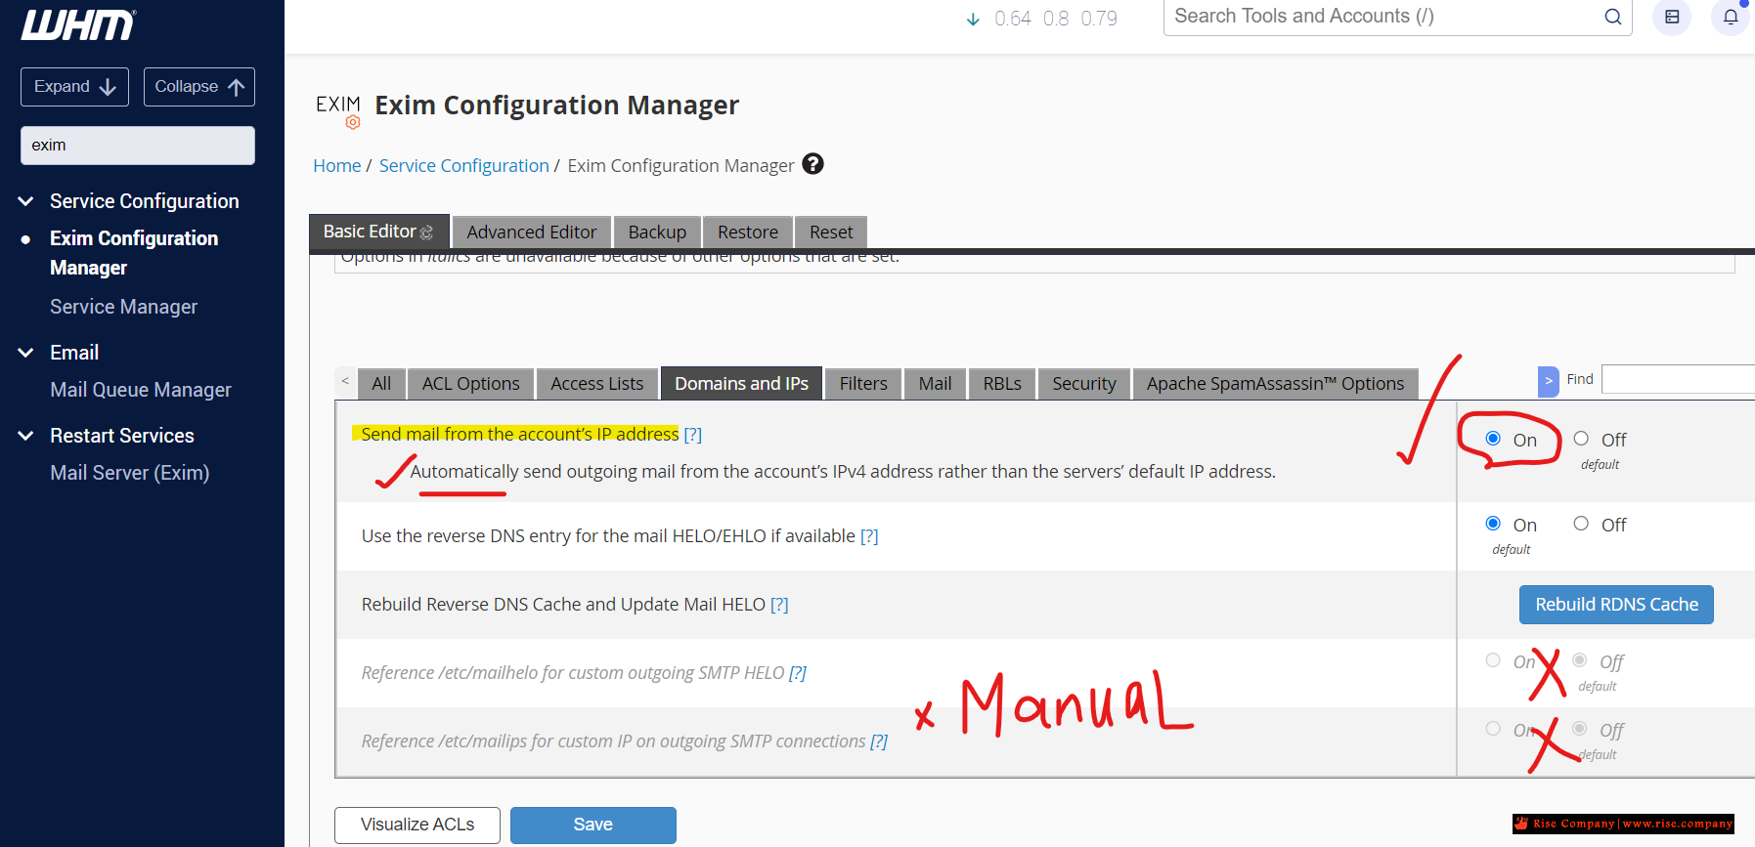Select Domains and IPs tab
This screenshot has height=847, width=1755.
point(742,384)
